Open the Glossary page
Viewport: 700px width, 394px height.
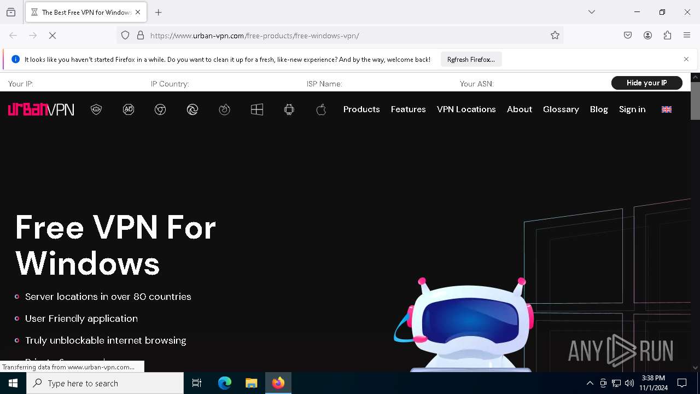pyautogui.click(x=561, y=109)
